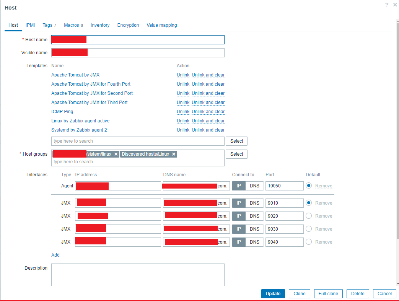Click Select next to Host groups
The height and width of the screenshot is (301, 399).
coord(236,154)
